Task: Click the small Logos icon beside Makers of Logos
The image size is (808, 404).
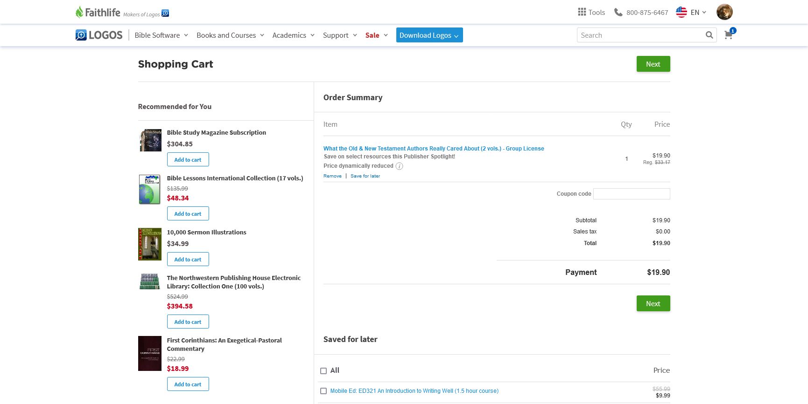Action: [165, 13]
